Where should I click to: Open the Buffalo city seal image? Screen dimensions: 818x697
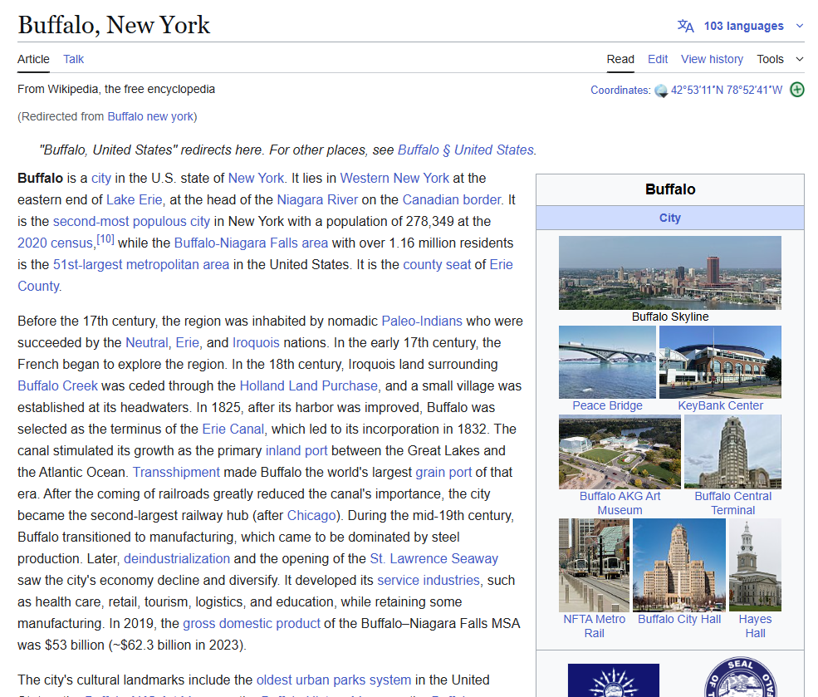(740, 677)
